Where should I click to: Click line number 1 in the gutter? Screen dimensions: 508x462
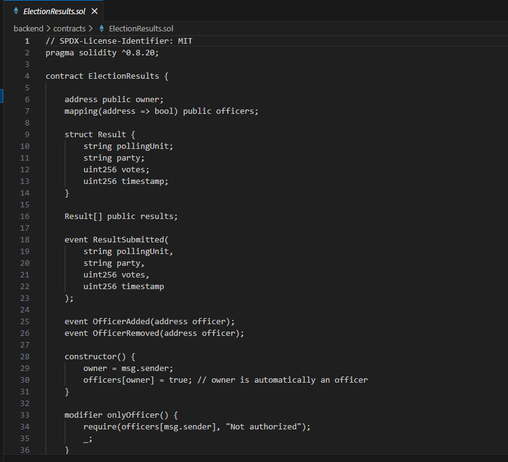click(27, 41)
